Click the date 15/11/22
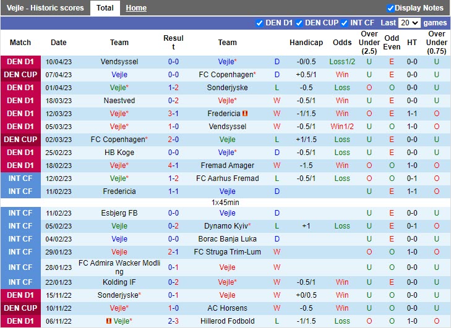451x328 pixels. [58, 295]
